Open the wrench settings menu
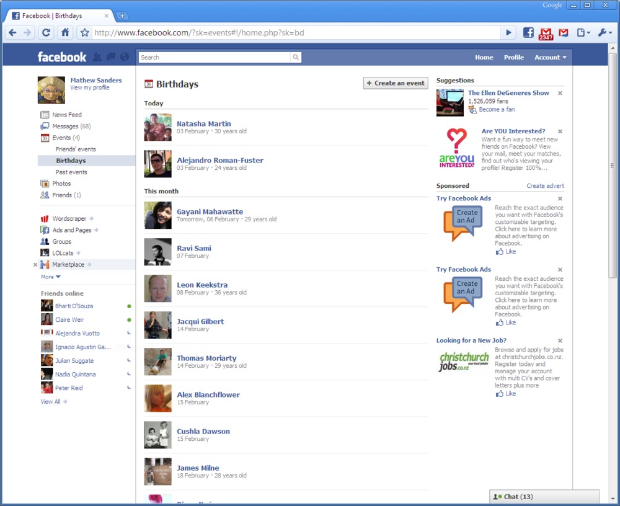 [604, 33]
